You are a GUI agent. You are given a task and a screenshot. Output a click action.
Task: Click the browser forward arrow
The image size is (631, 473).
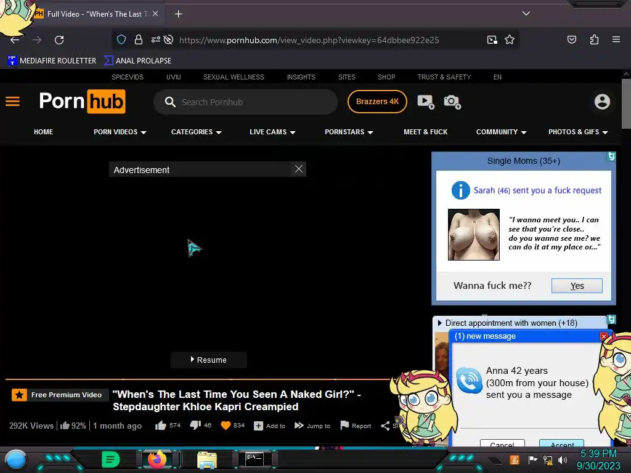tap(37, 40)
